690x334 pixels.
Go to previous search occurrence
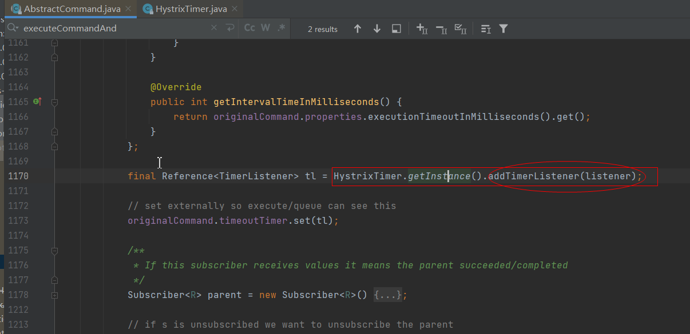tap(358, 29)
